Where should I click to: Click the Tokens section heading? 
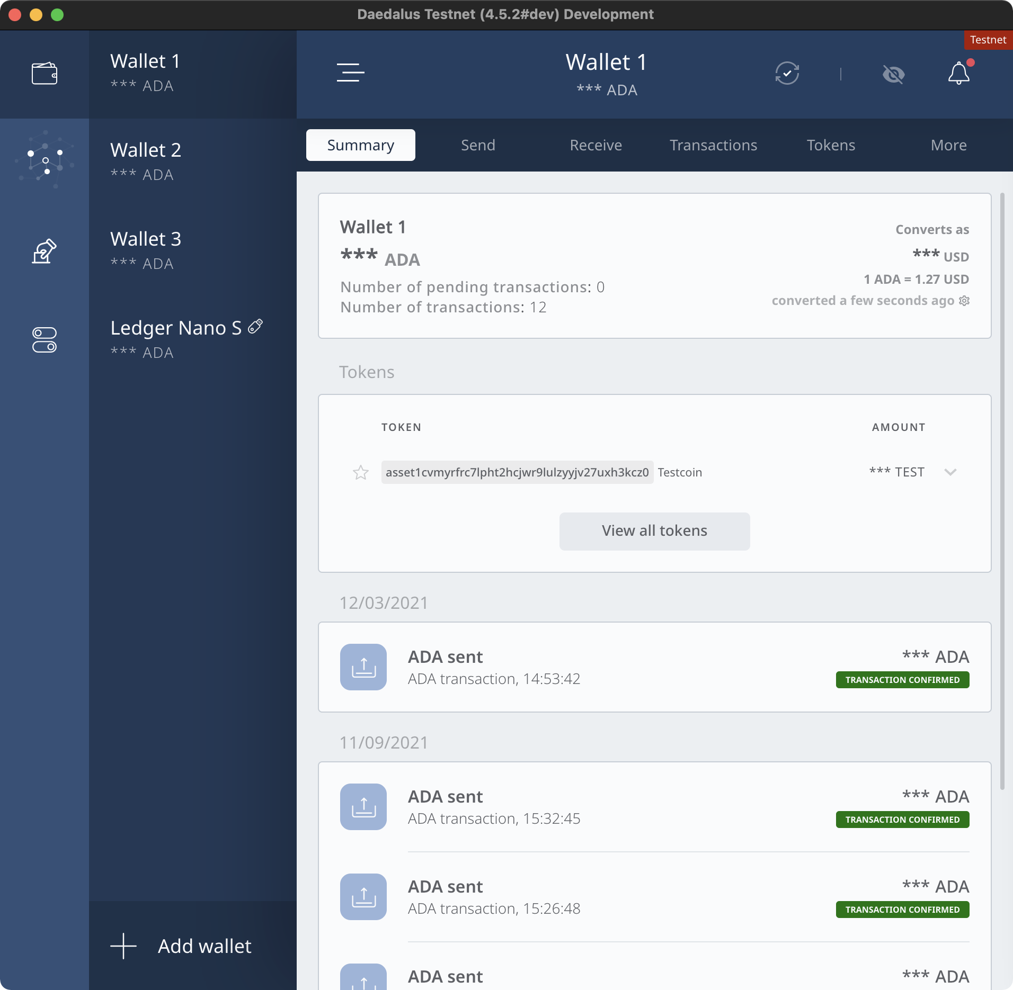point(367,372)
